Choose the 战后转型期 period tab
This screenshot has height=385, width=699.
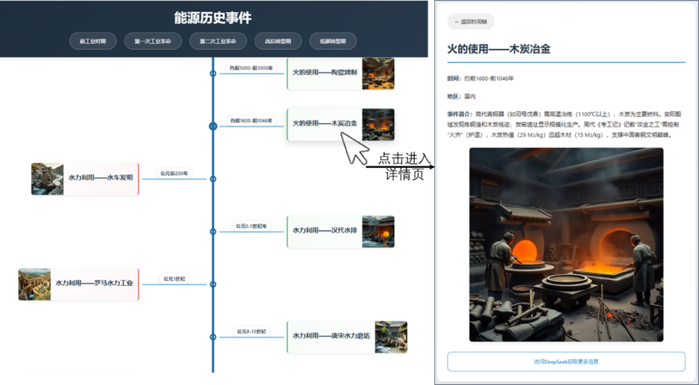pyautogui.click(x=278, y=42)
